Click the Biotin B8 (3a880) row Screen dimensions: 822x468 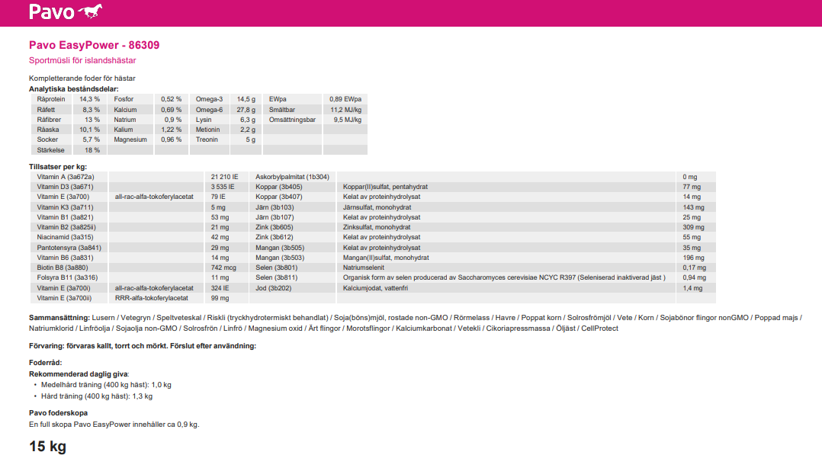(63, 268)
